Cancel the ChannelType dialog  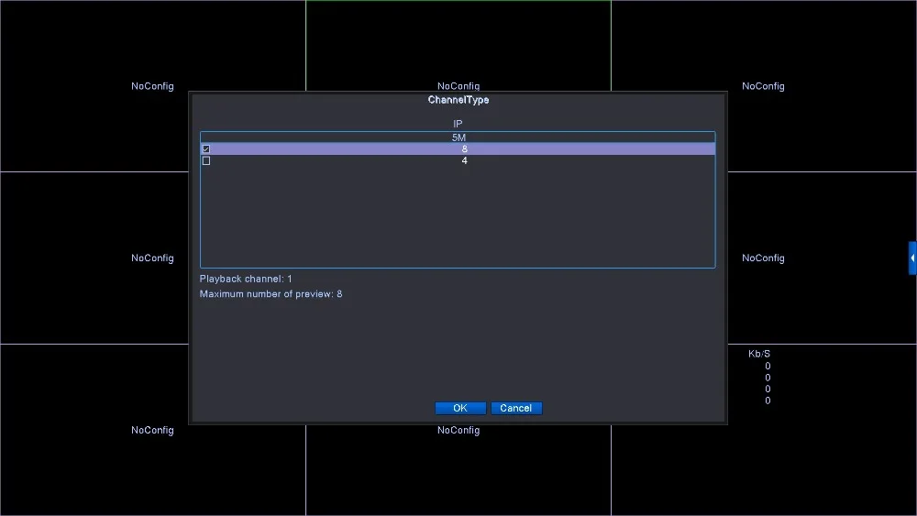click(515, 408)
